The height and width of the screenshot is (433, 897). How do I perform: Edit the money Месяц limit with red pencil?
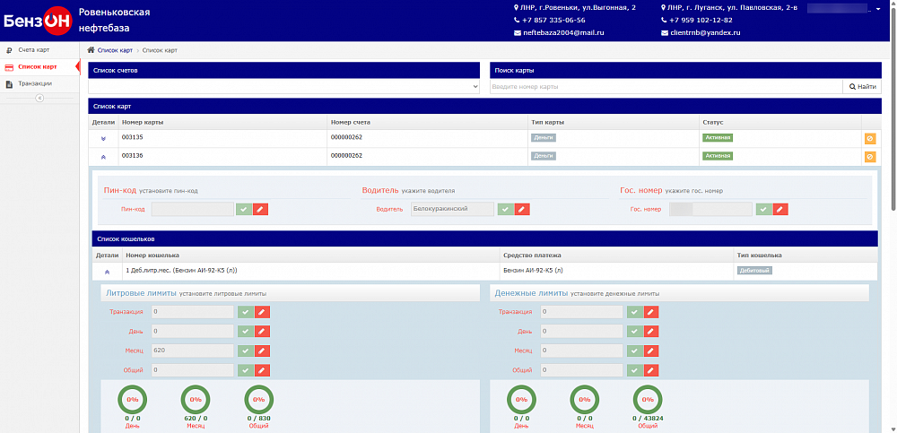(x=651, y=351)
